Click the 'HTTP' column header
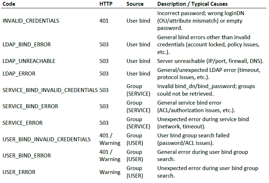Viewport: 269px width, 183px height. coord(106,4)
